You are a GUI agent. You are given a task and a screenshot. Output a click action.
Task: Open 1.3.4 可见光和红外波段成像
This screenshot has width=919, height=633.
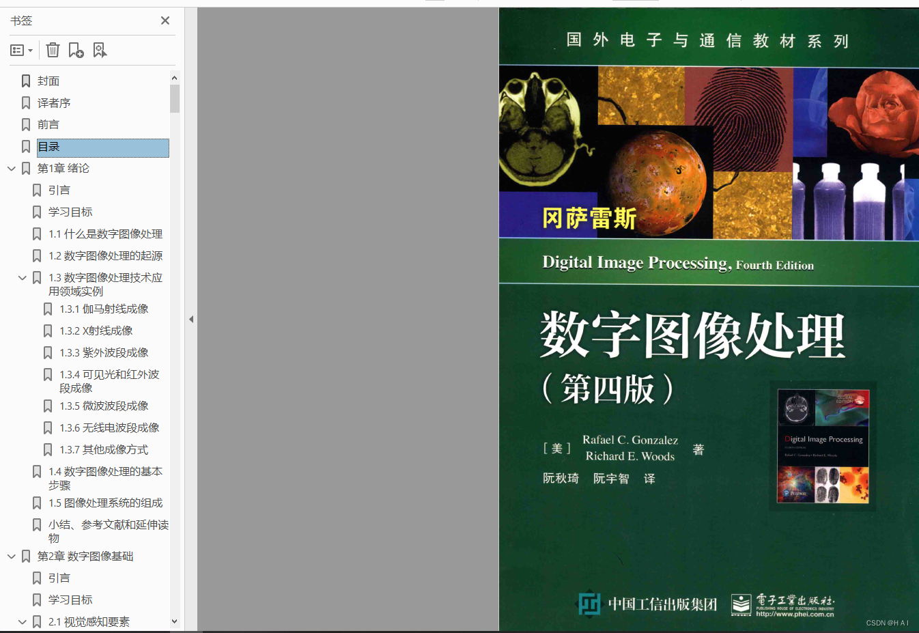pyautogui.click(x=109, y=382)
